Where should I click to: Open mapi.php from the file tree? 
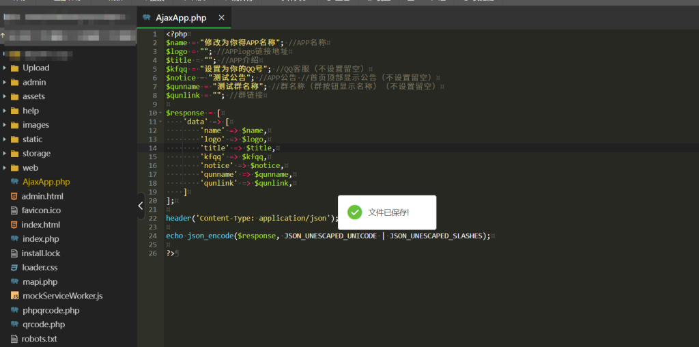40,282
